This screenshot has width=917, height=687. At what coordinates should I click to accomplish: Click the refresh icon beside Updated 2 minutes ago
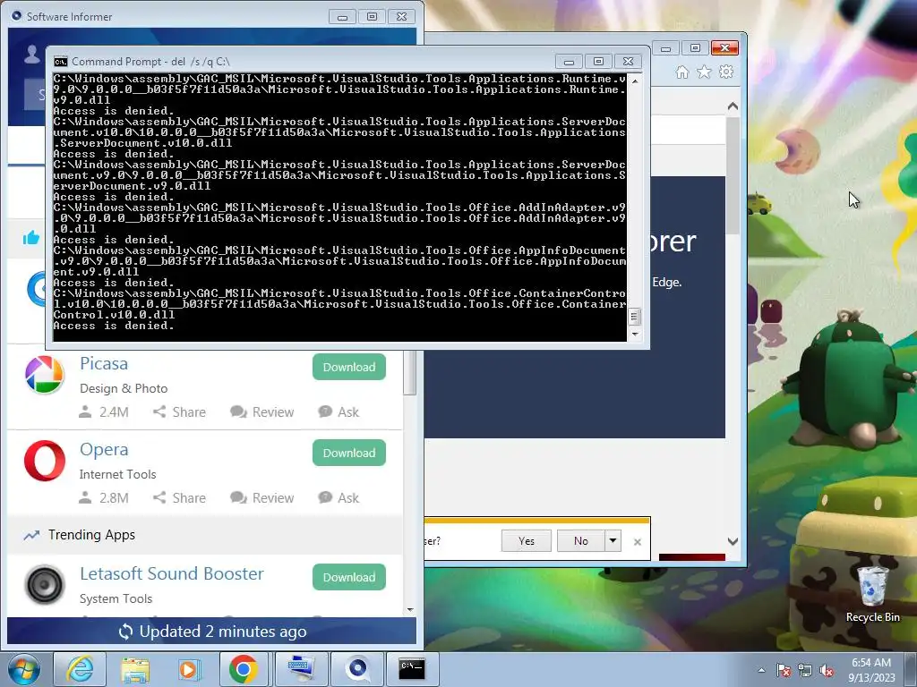[x=125, y=632]
